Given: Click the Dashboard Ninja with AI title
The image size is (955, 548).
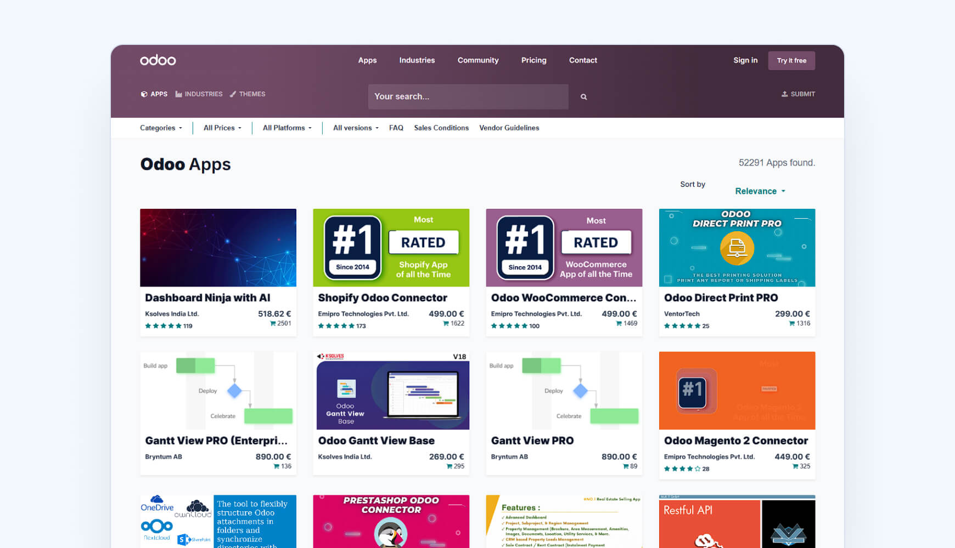Looking at the screenshot, I should point(207,298).
